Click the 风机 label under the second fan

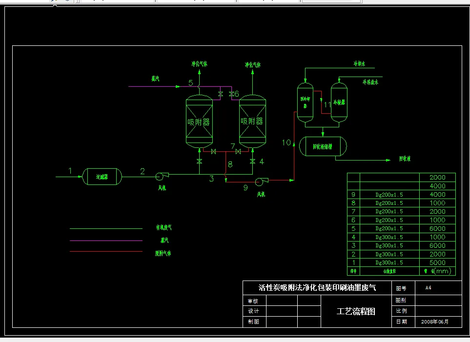pyautogui.click(x=261, y=194)
